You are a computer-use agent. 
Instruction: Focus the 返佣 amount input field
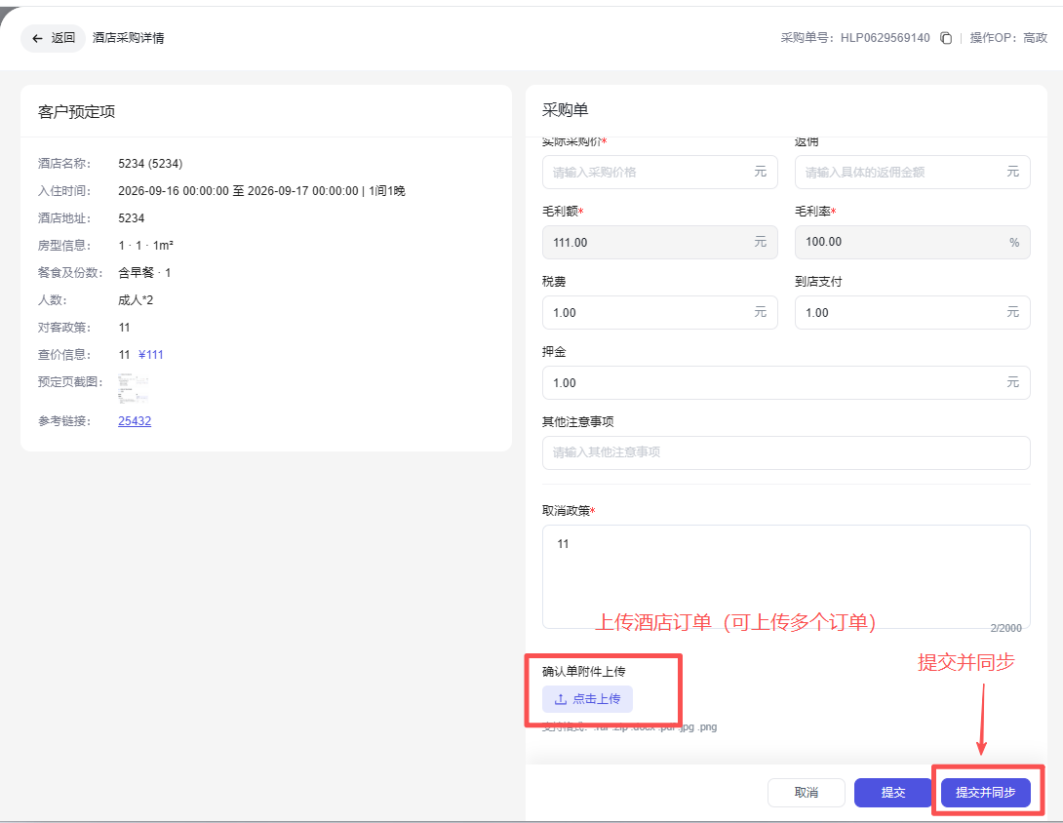[913, 173]
